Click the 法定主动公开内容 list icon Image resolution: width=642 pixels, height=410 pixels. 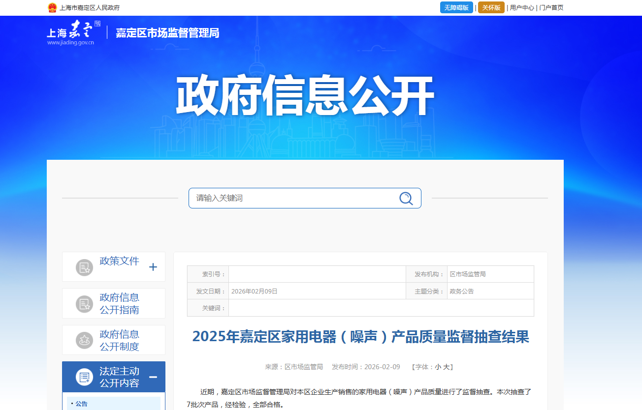point(84,377)
